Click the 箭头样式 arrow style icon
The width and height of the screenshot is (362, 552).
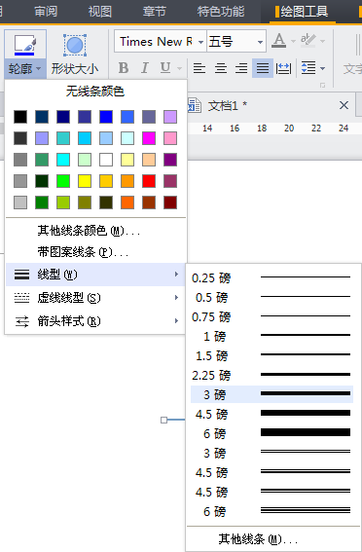21,321
